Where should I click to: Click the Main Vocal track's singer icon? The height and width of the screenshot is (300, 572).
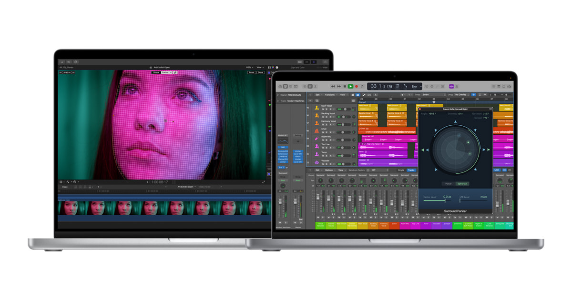point(317,108)
